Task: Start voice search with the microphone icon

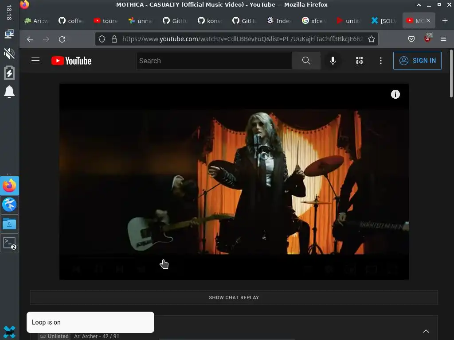Action: pyautogui.click(x=333, y=61)
